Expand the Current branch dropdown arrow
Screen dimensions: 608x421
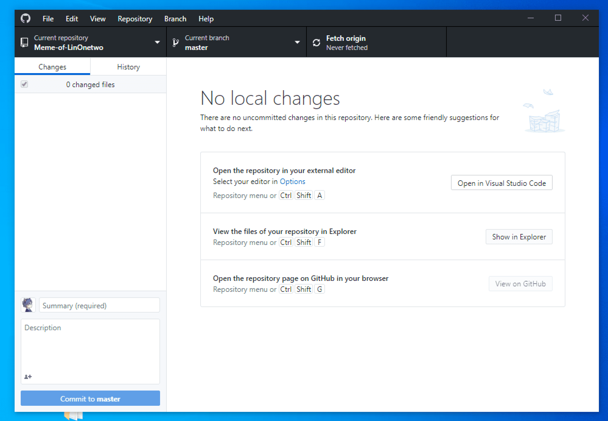point(297,42)
